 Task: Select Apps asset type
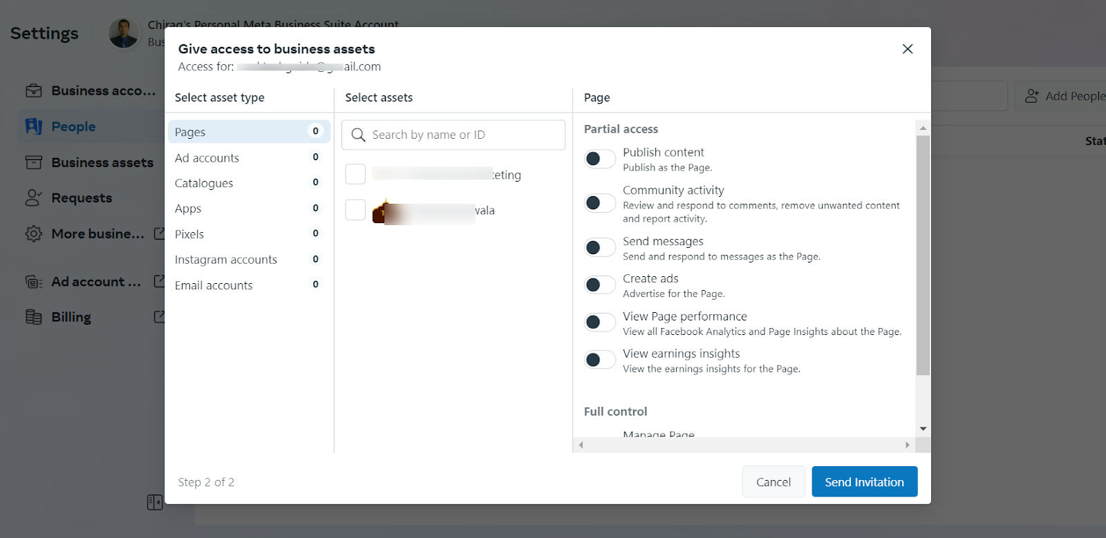(249, 209)
